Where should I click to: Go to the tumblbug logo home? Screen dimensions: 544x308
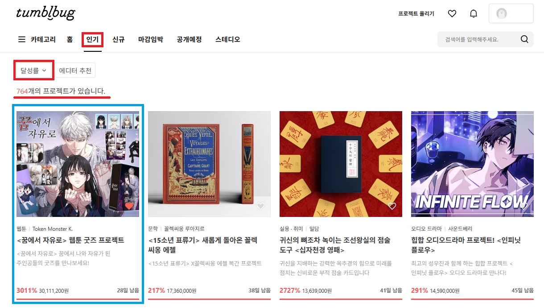coord(45,13)
